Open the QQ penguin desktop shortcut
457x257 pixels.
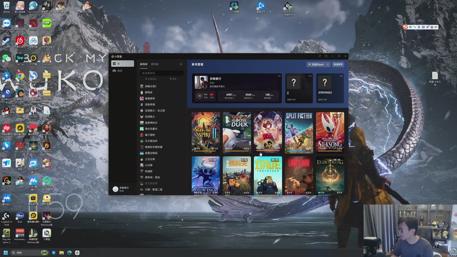tap(6, 111)
